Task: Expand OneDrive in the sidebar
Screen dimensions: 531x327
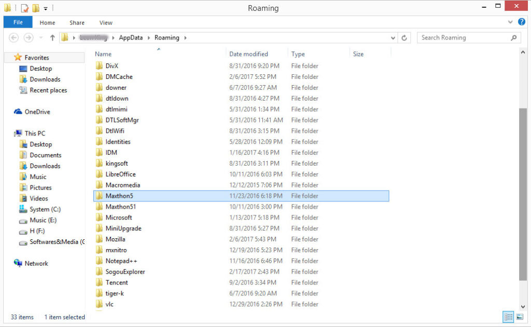Action: [11, 112]
